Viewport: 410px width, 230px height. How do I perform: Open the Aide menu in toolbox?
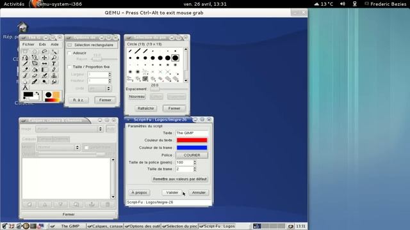tap(54, 45)
